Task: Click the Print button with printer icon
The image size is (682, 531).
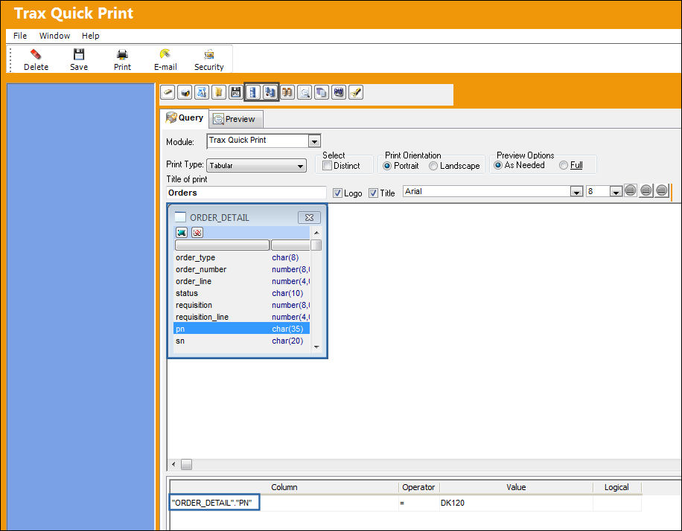Action: click(x=122, y=59)
